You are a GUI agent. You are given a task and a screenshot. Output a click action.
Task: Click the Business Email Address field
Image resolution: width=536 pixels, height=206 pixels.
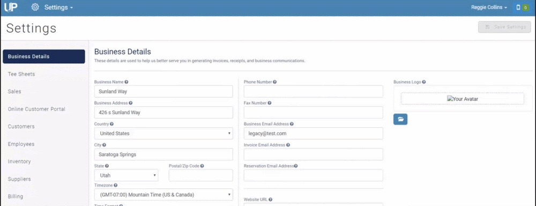point(314,134)
